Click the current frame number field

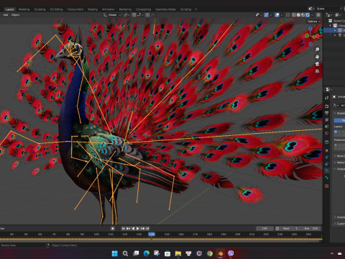click(264, 229)
